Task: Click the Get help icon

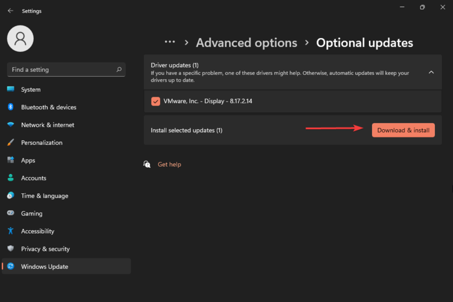Action: point(147,164)
